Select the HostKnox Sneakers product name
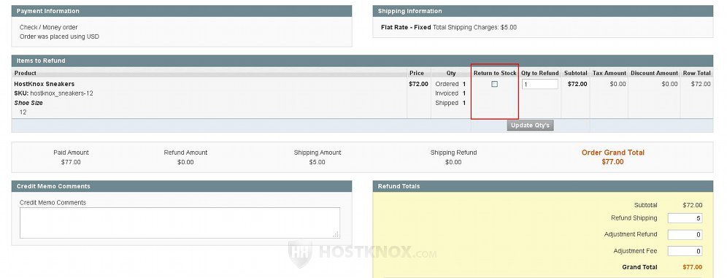 tap(44, 84)
